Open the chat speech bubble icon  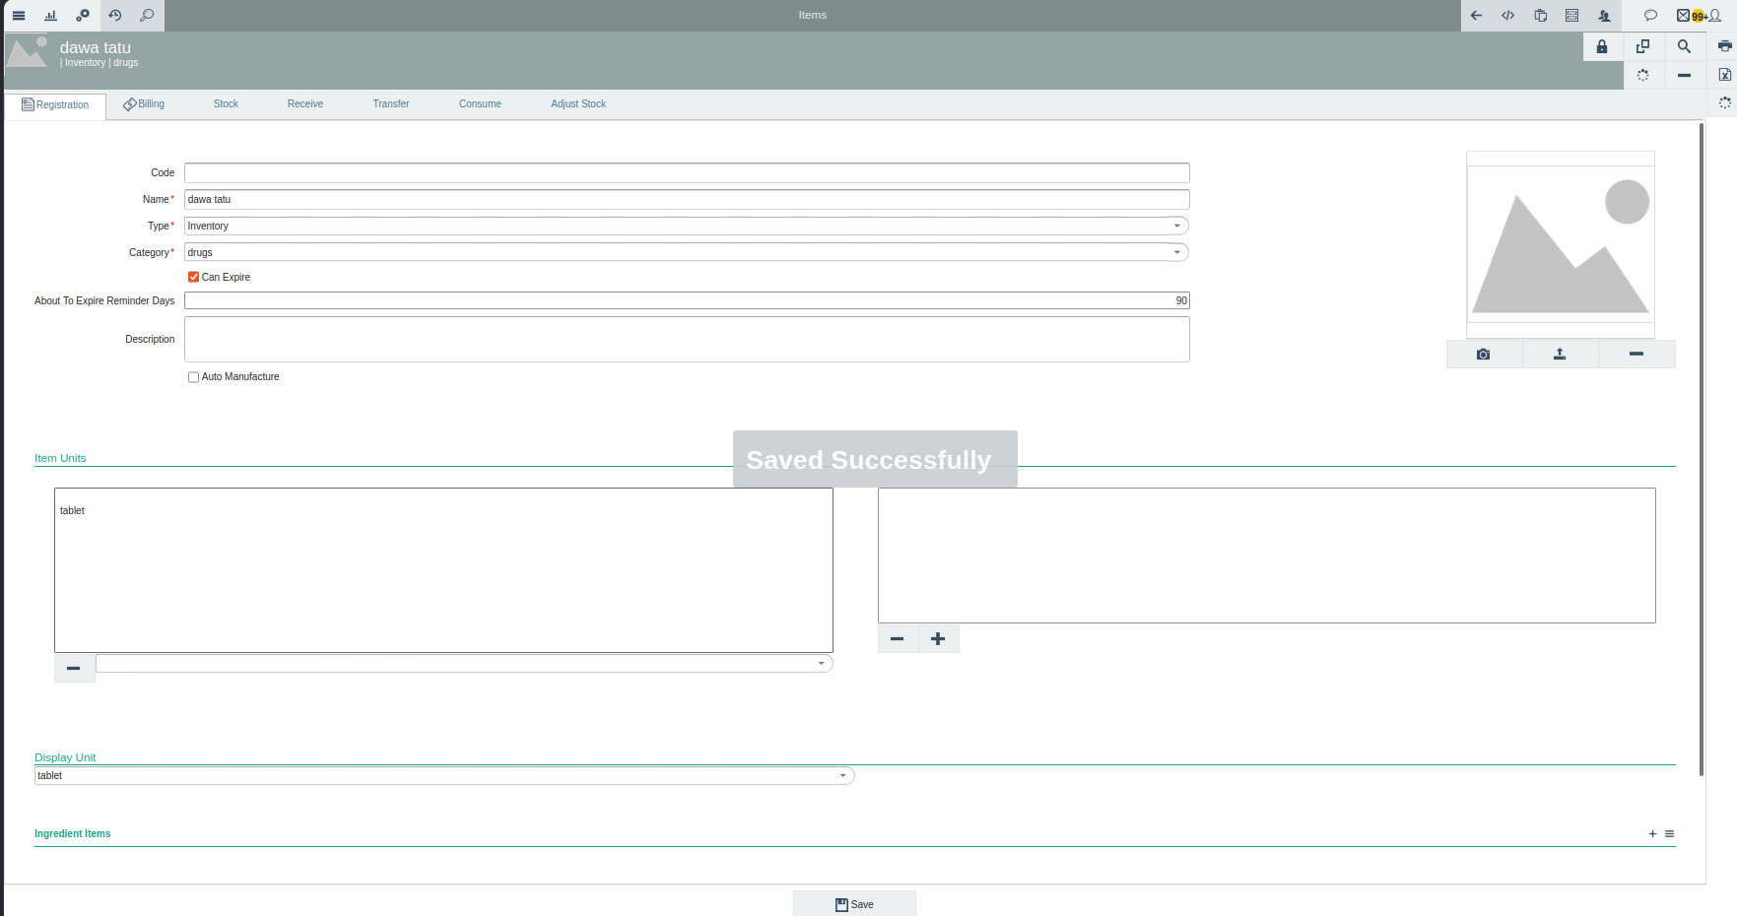coord(1650,16)
